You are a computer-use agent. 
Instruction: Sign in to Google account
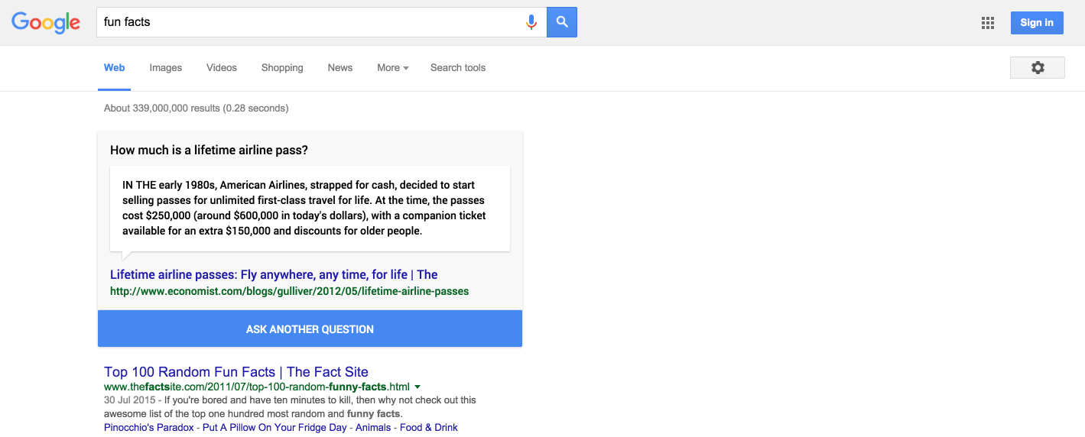(1036, 23)
